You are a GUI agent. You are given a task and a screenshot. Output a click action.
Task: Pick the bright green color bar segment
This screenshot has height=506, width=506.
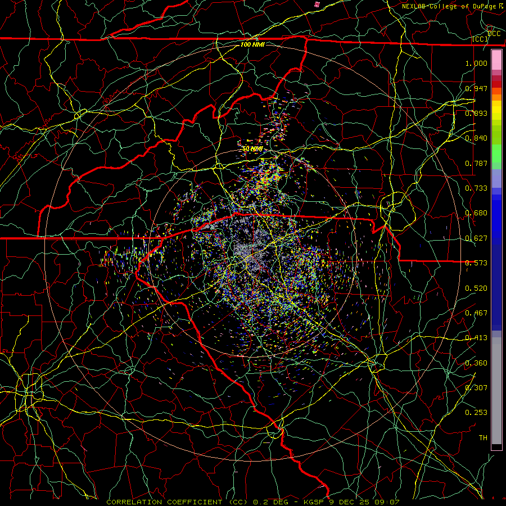(496, 153)
